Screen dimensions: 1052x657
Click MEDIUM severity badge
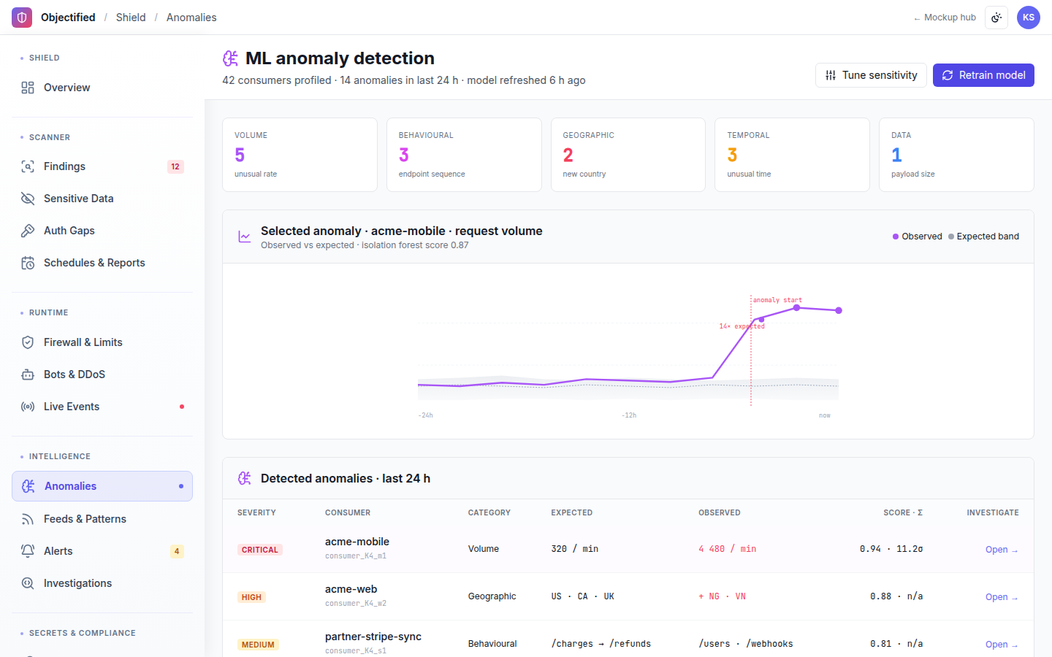tap(258, 645)
